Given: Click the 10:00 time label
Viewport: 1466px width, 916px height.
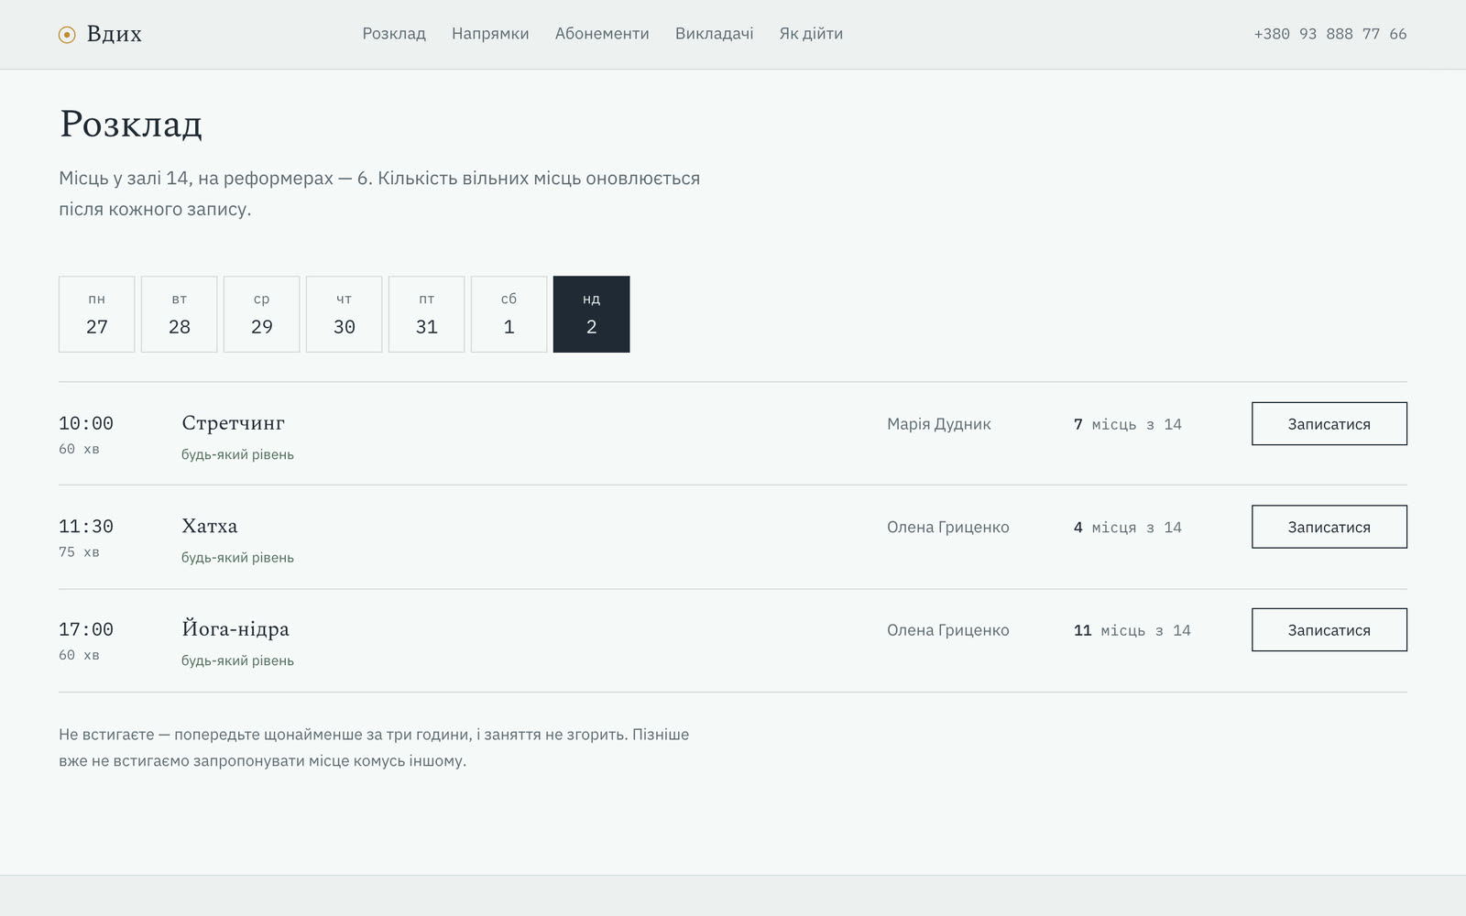Looking at the screenshot, I should [86, 423].
